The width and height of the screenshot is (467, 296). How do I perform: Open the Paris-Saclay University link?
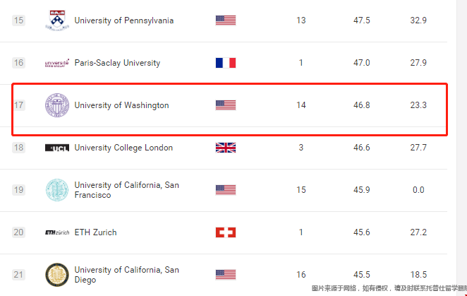pyautogui.click(x=117, y=63)
